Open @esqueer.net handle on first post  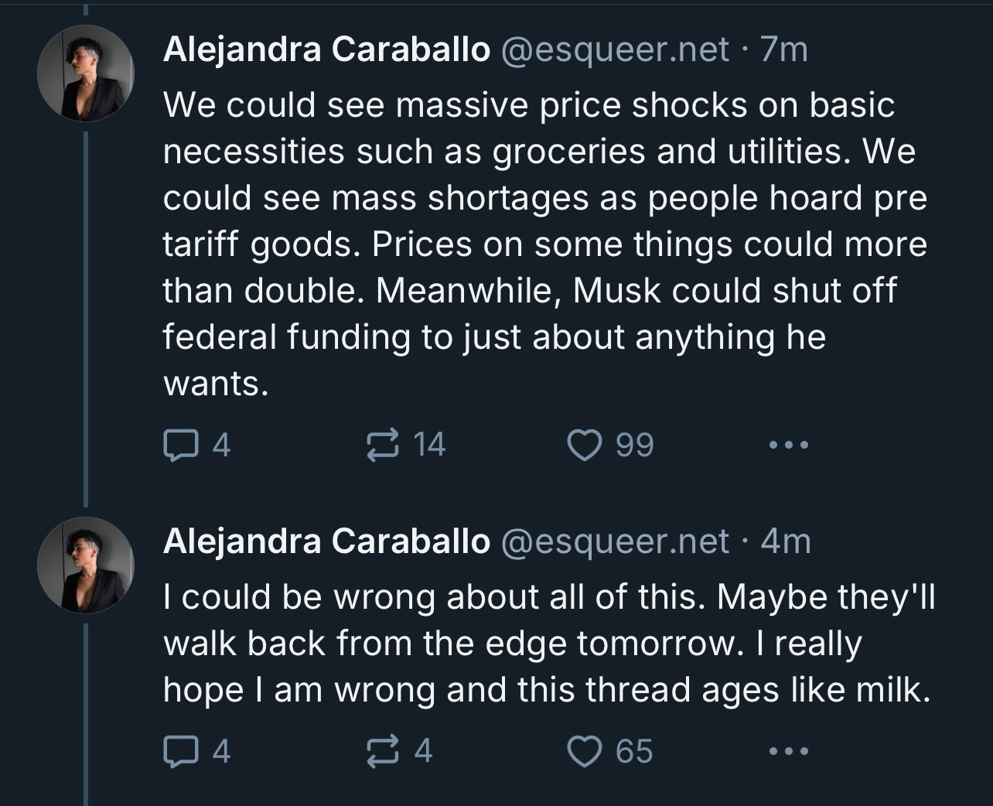[615, 50]
